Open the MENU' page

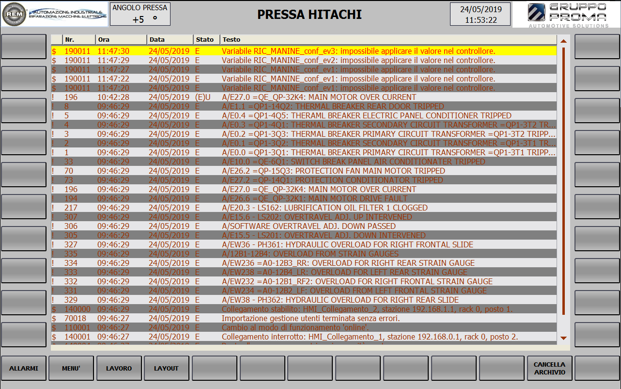click(71, 369)
